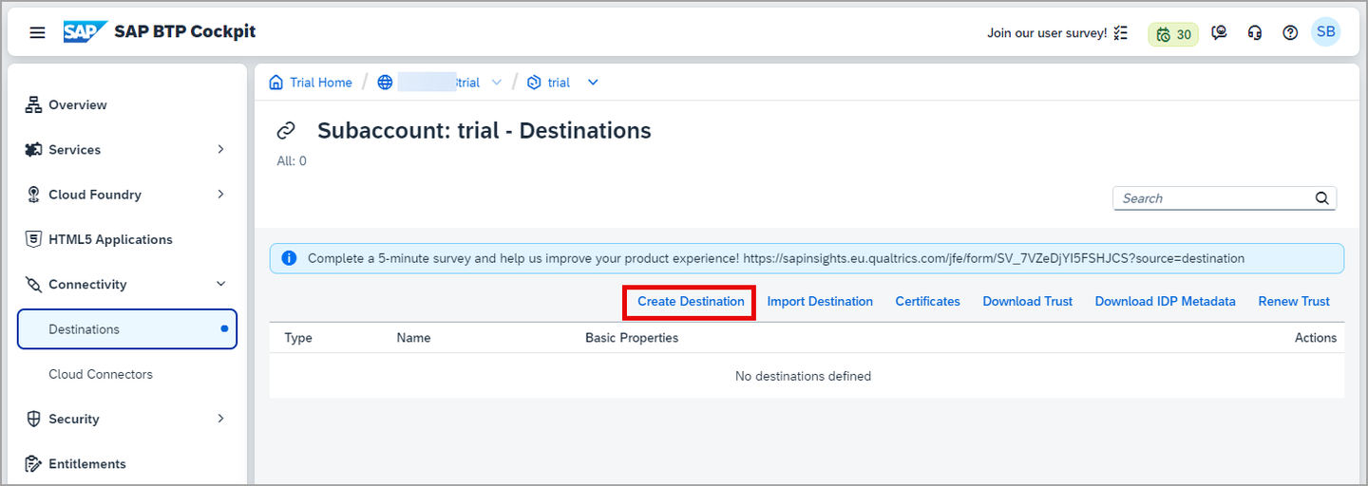The image size is (1368, 486).
Task: Open the SB user profile avatar
Action: coord(1326,32)
